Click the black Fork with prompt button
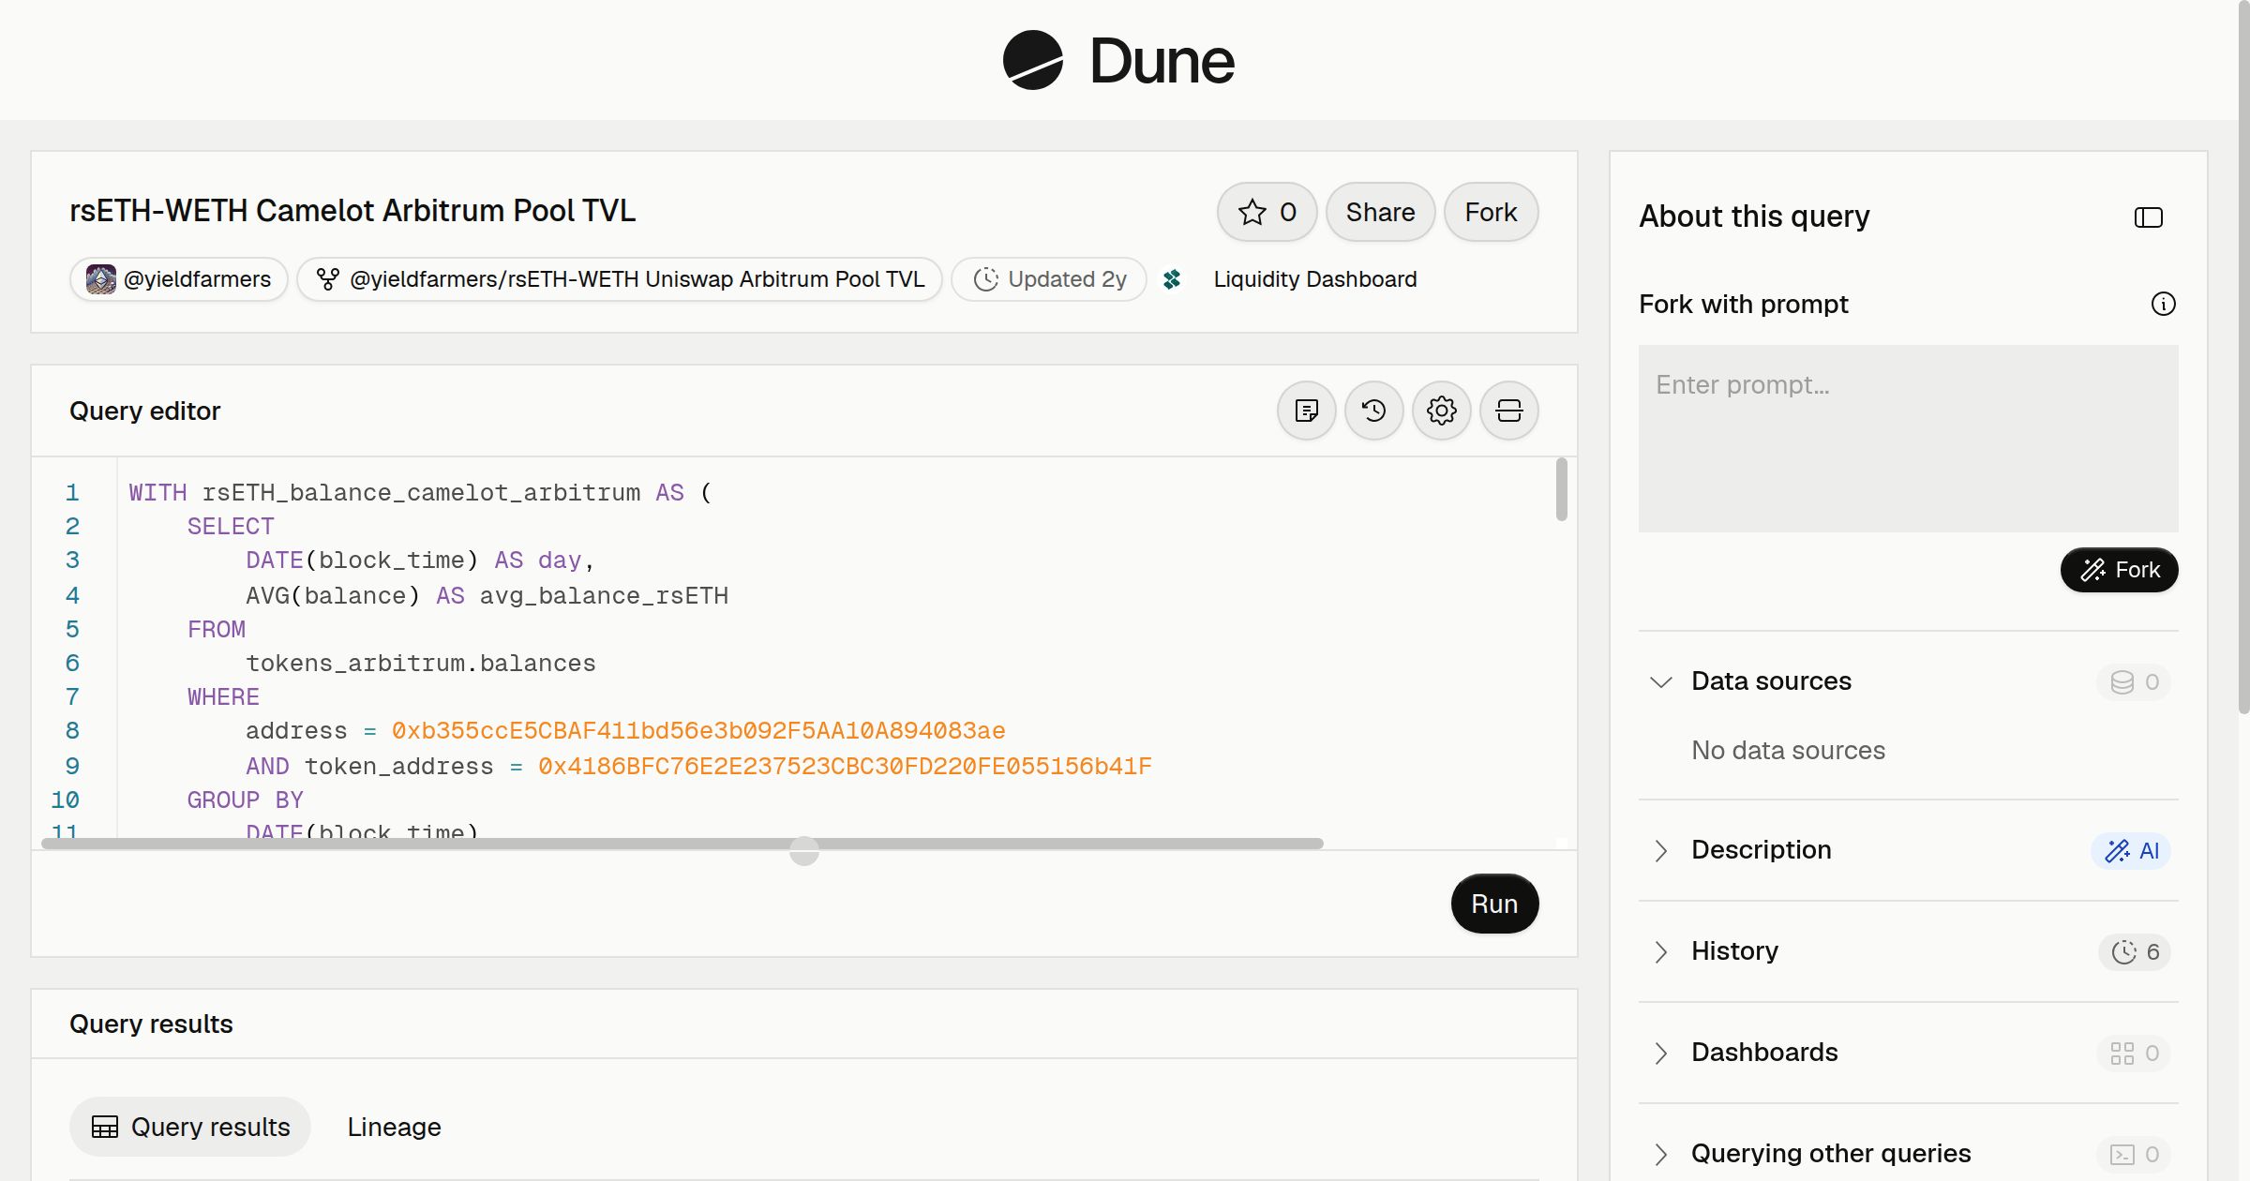Screen dimensions: 2250x1181 pos(2120,570)
